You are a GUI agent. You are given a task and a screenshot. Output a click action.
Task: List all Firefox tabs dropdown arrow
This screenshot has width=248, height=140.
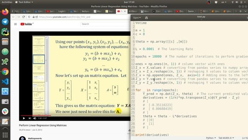pyautogui.click(x=245, y=11)
